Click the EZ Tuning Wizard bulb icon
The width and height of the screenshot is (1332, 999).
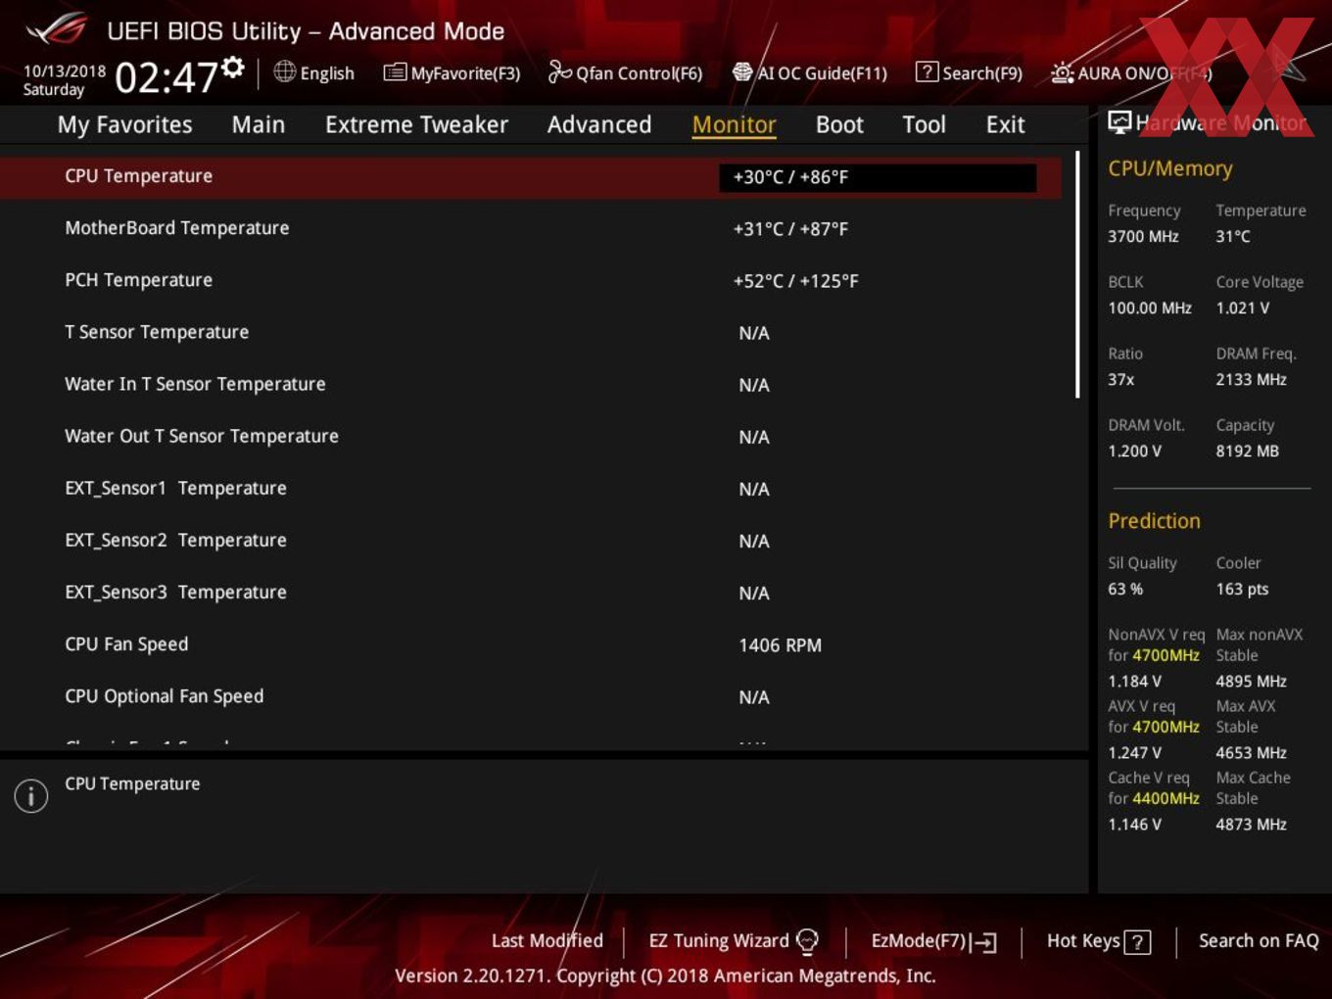click(807, 941)
